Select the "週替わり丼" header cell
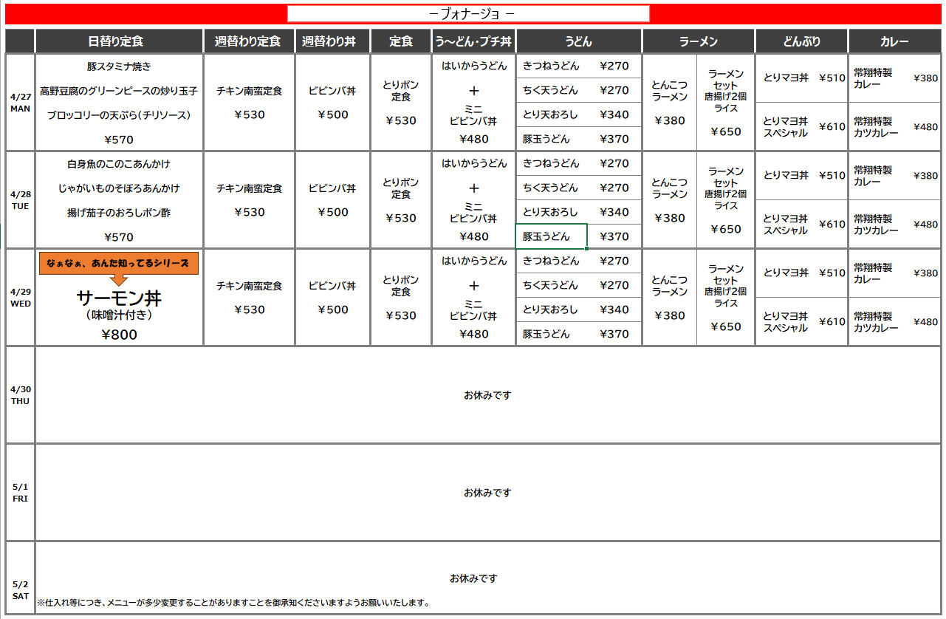 pos(332,41)
